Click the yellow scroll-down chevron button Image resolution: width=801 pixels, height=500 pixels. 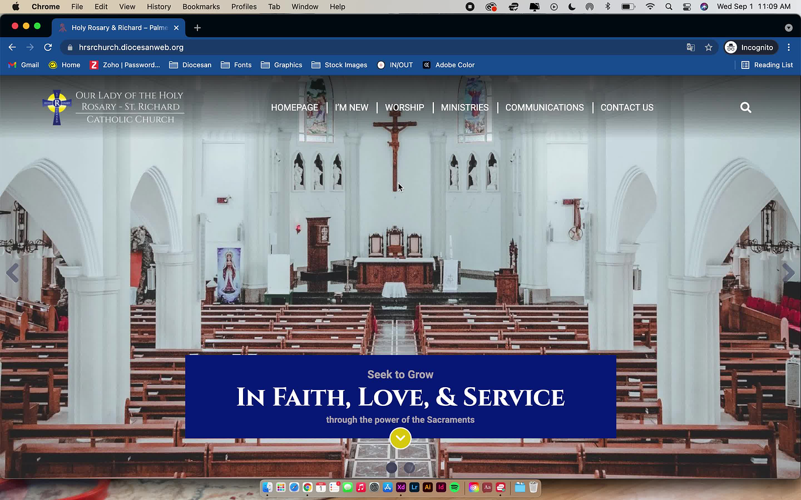(x=400, y=438)
